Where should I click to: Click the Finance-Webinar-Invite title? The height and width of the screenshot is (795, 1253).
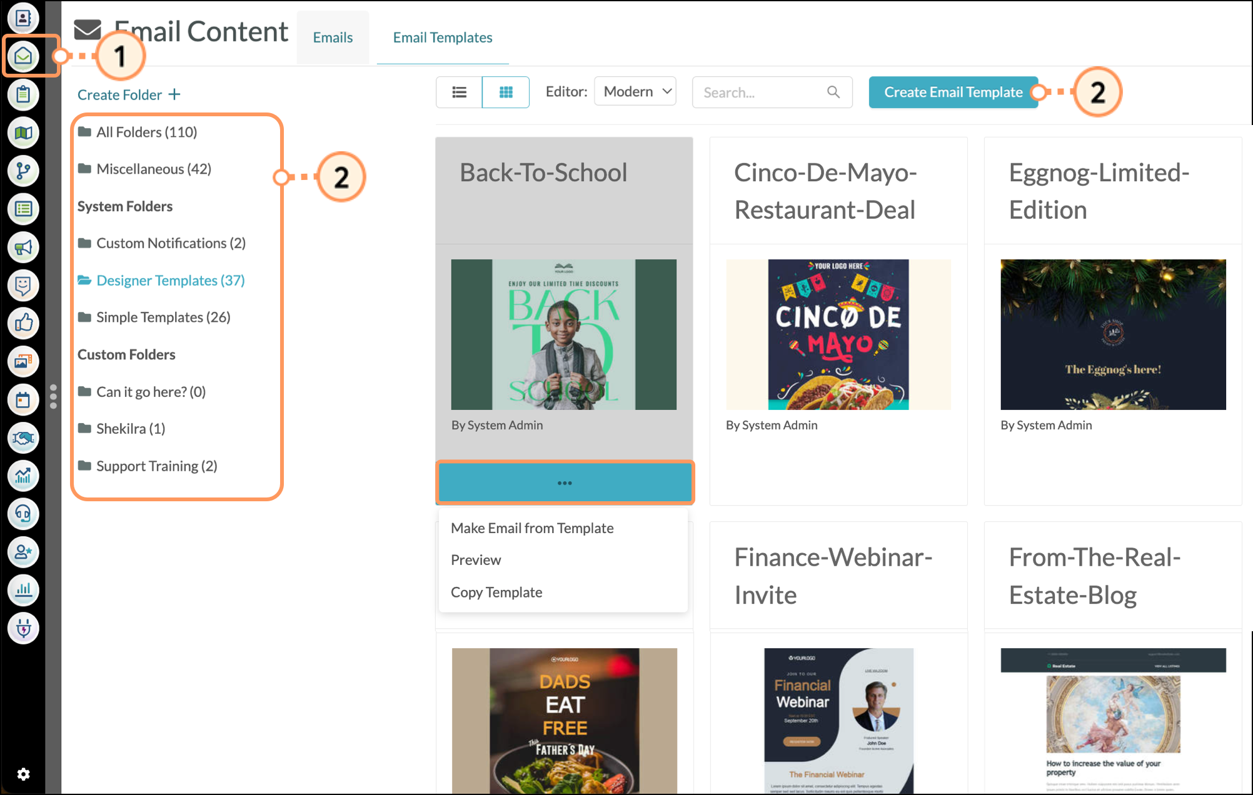[833, 576]
